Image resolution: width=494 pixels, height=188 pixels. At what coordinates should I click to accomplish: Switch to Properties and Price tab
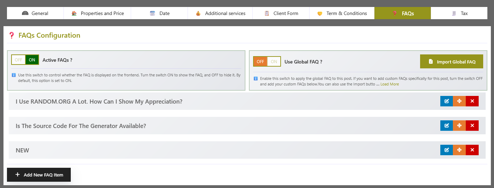[97, 13]
